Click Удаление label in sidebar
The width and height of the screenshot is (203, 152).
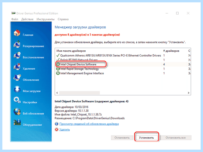pyautogui.click(x=29, y=69)
